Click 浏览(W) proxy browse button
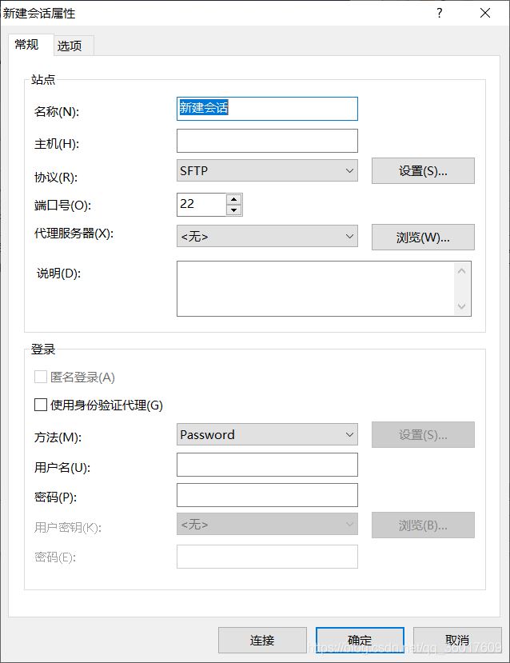Screen dimensions: 510x663 tap(423, 237)
